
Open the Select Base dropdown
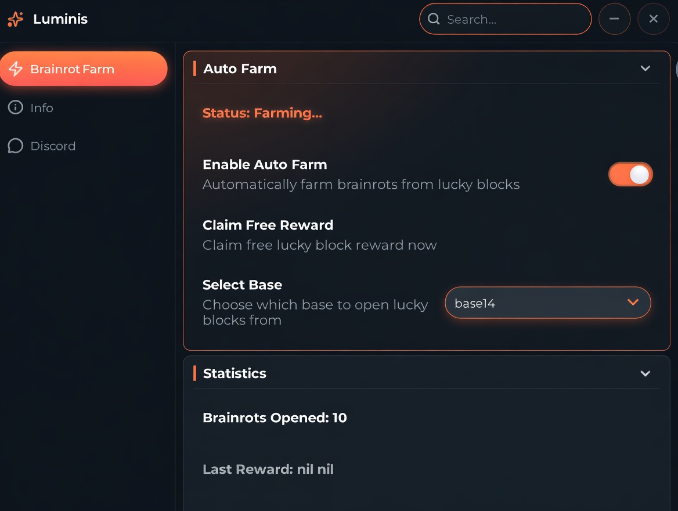coord(547,303)
